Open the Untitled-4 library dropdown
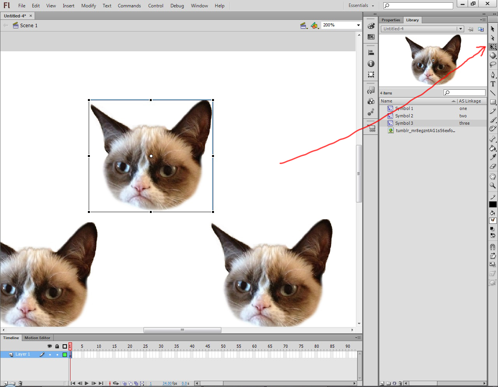This screenshot has width=498, height=387. click(461, 29)
